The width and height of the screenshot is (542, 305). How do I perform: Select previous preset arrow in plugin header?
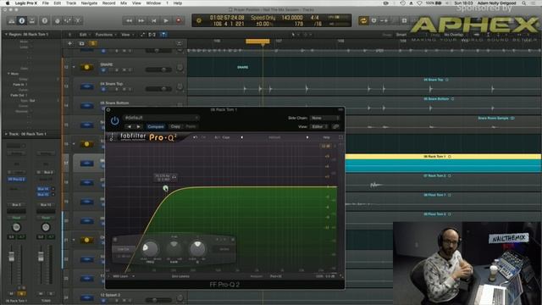click(130, 126)
